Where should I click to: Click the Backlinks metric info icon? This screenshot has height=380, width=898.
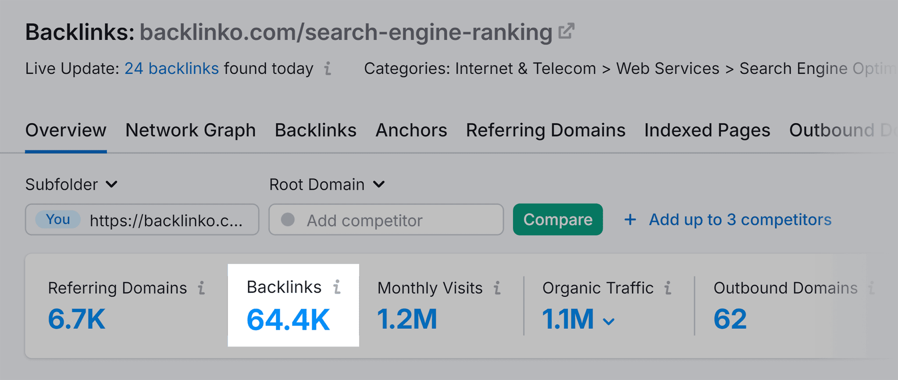337,287
